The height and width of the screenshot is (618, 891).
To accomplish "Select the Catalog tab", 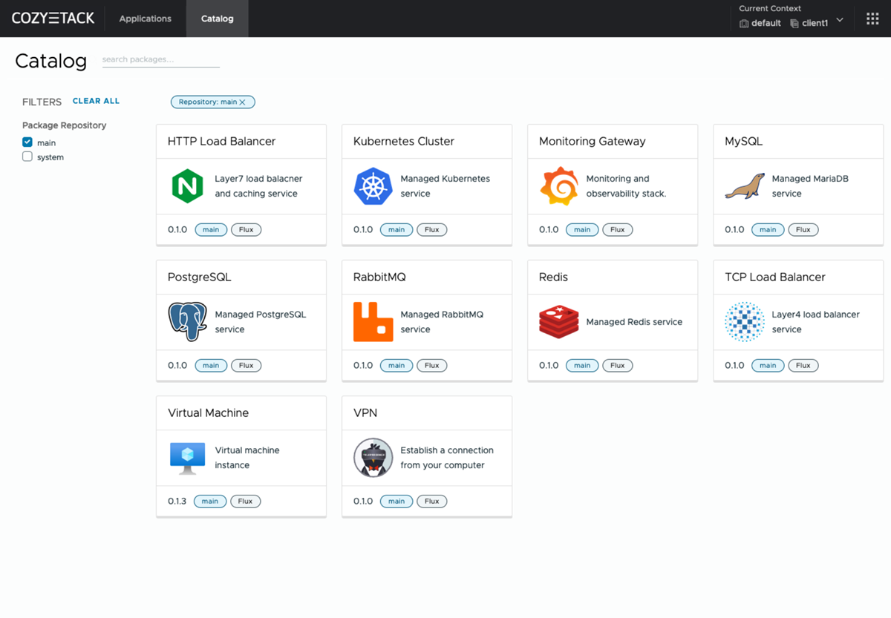I will pyautogui.click(x=217, y=19).
